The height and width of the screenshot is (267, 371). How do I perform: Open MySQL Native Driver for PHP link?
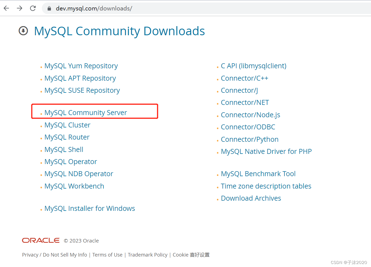266,152
